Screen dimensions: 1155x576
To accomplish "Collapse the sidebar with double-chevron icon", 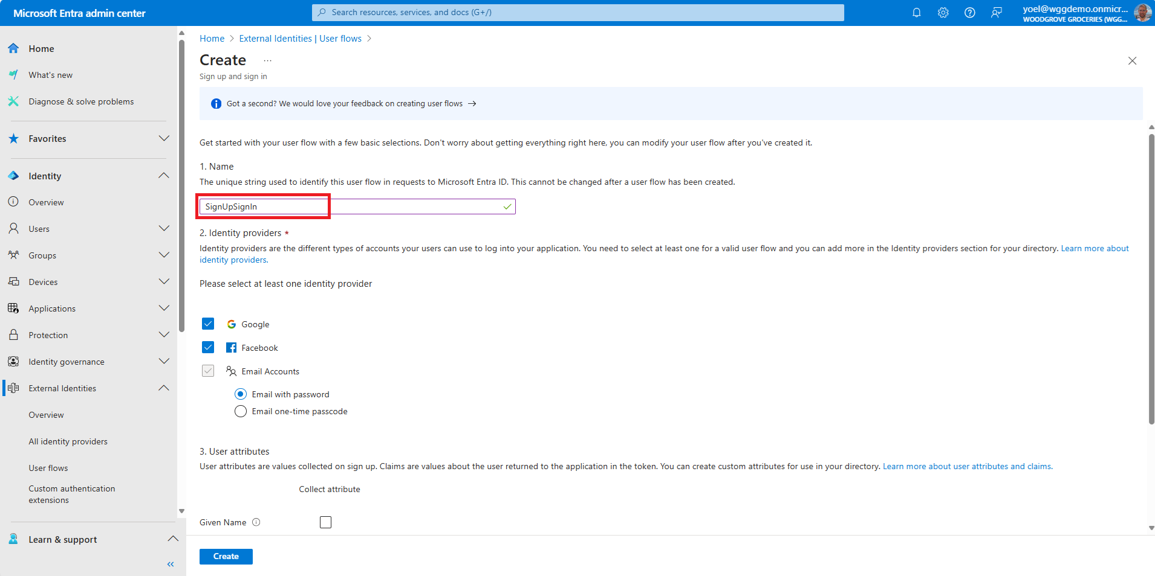I will (x=171, y=564).
